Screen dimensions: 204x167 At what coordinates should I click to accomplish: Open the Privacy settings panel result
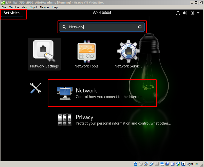pyautogui.click(x=114, y=120)
